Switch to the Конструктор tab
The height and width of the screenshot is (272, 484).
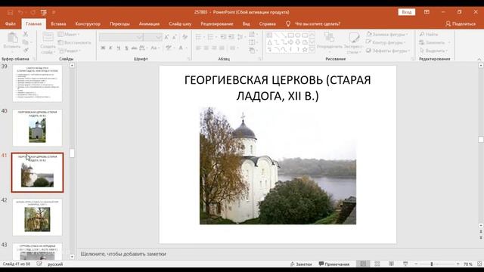(x=88, y=23)
